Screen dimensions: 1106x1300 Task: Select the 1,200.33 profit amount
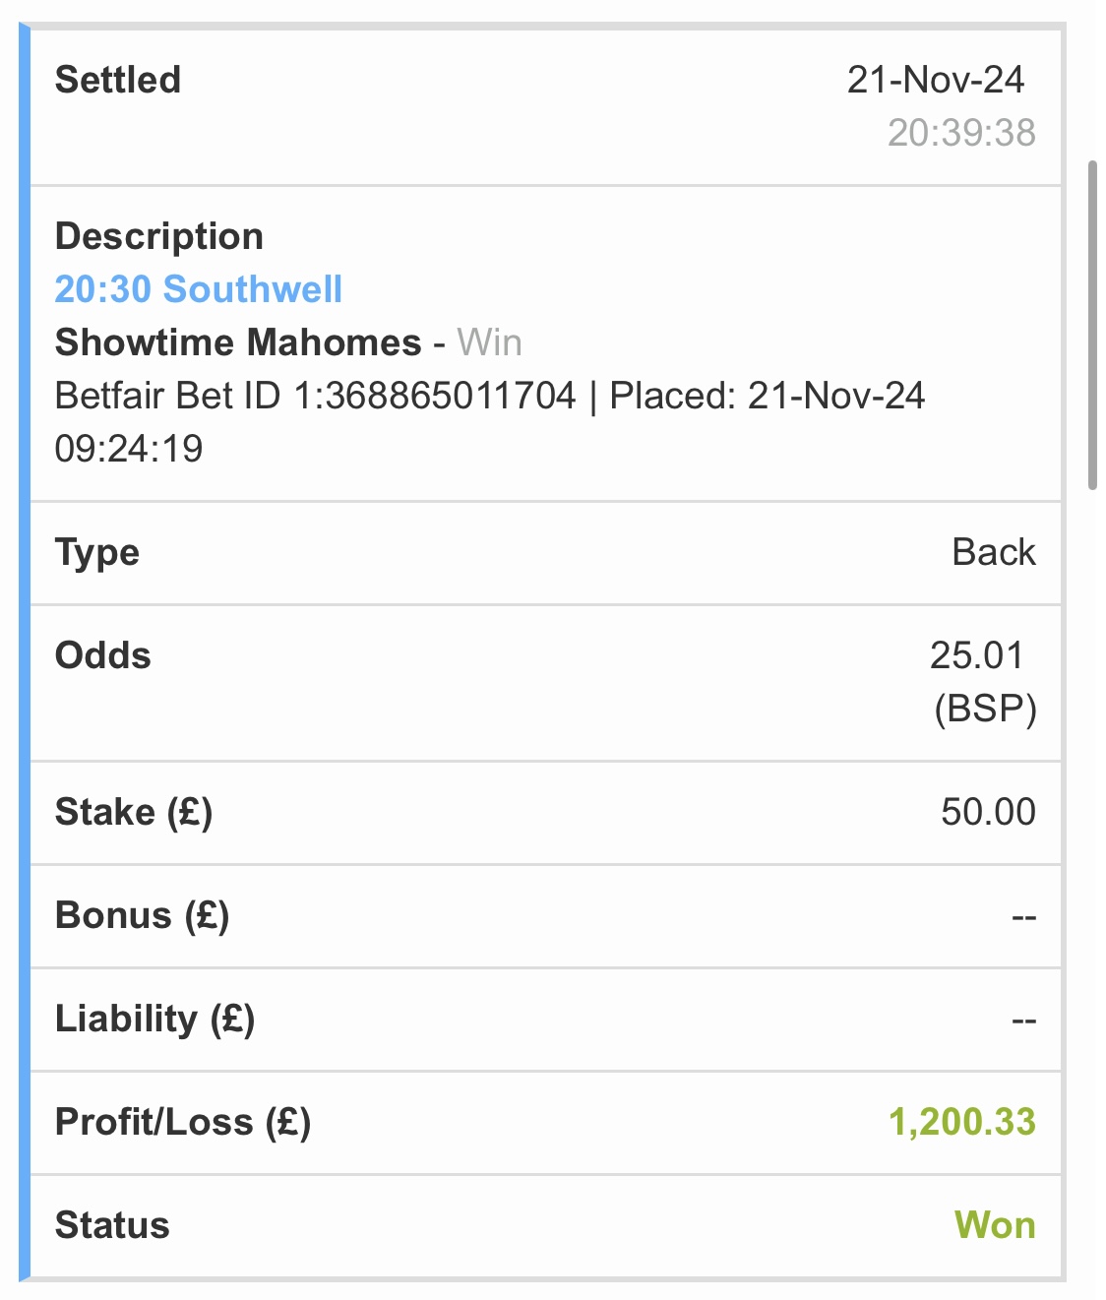point(961,1123)
